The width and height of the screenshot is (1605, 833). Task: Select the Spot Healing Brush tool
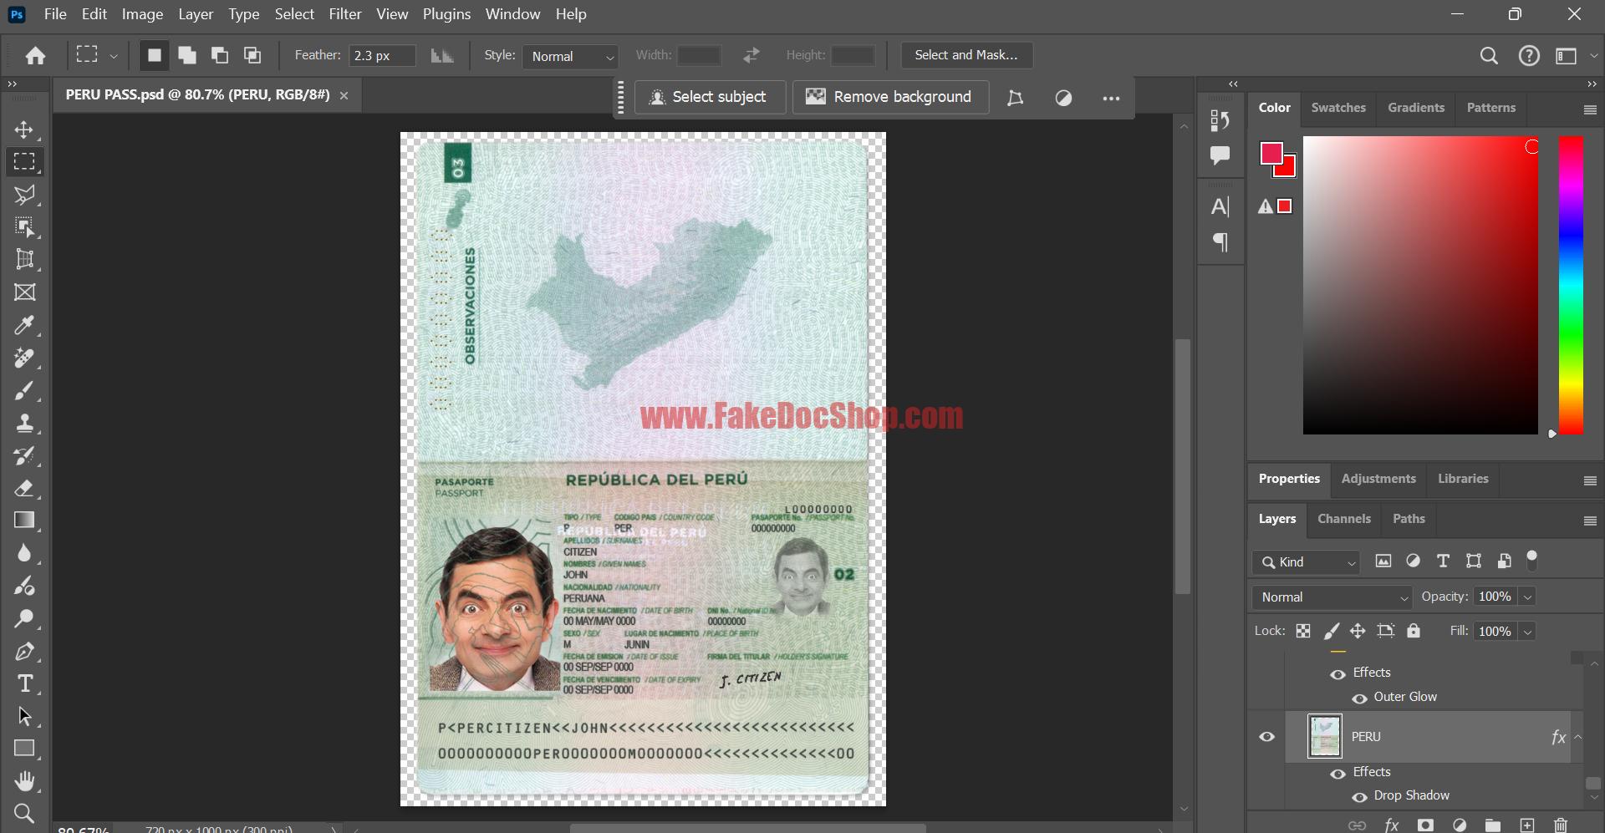(24, 358)
